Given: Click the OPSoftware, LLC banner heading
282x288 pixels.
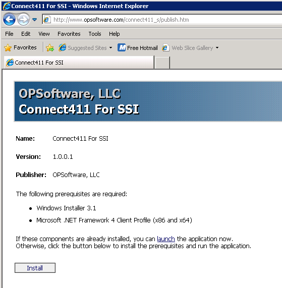Looking at the screenshot, I should pyautogui.click(x=70, y=94).
